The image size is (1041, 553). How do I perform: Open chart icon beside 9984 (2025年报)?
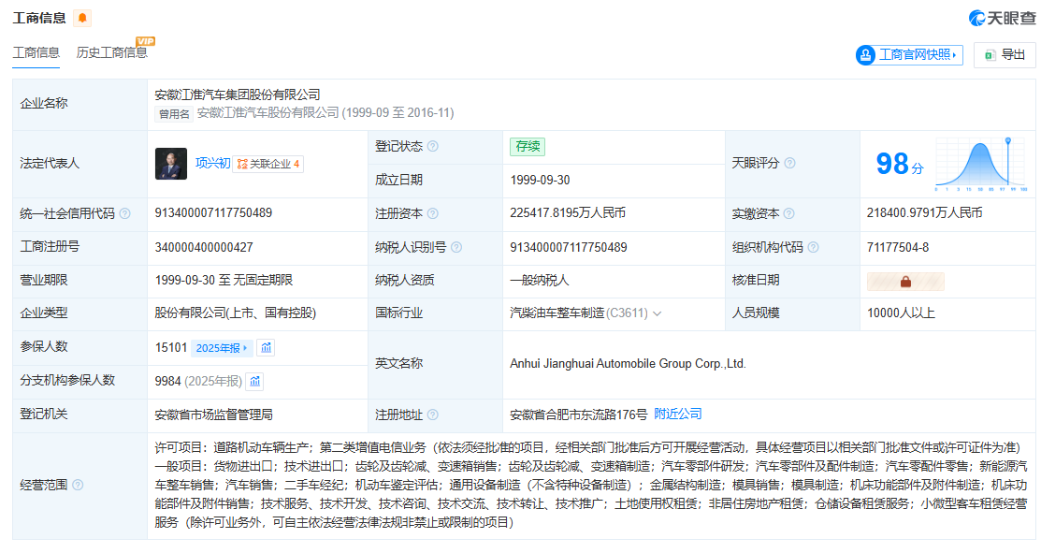click(x=255, y=382)
